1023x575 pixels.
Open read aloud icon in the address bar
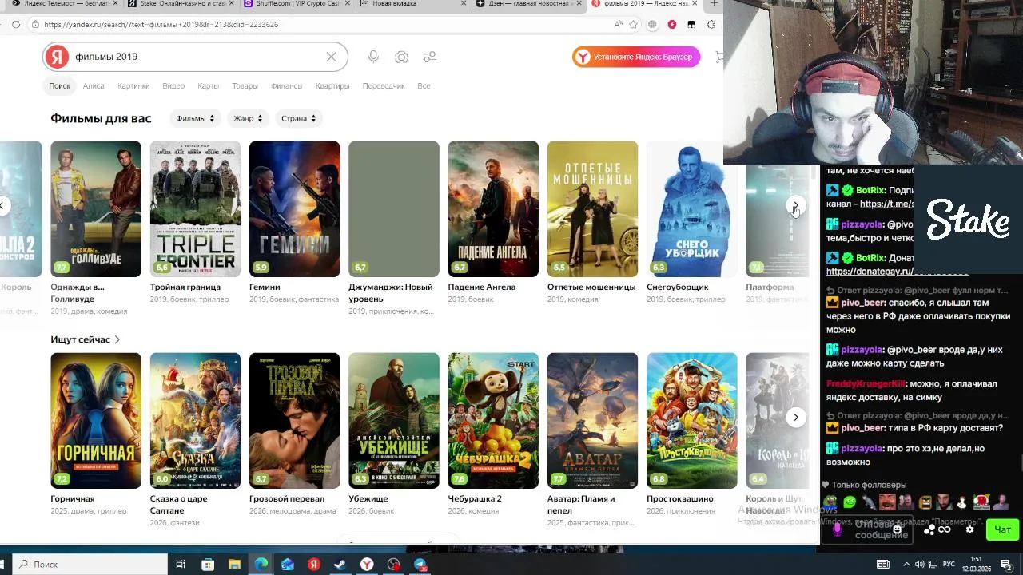click(618, 25)
